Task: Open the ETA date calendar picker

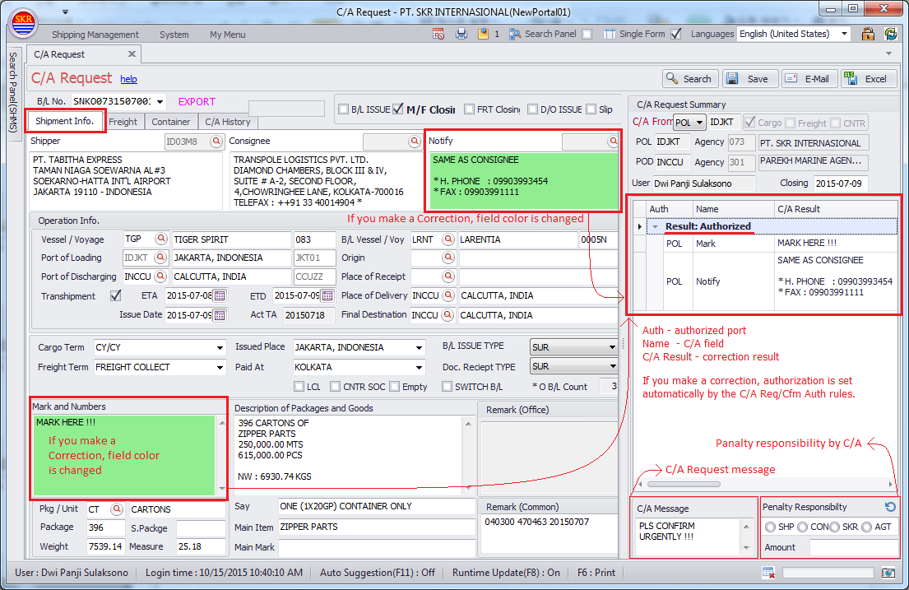Action: click(x=220, y=296)
